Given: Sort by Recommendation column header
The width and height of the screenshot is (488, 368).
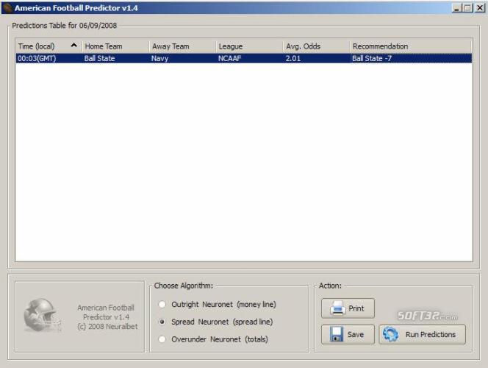Looking at the screenshot, I should (x=411, y=46).
